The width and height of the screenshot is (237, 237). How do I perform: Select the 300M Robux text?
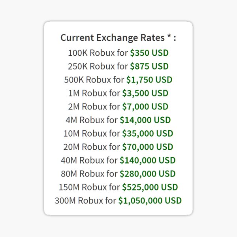click(x=74, y=201)
